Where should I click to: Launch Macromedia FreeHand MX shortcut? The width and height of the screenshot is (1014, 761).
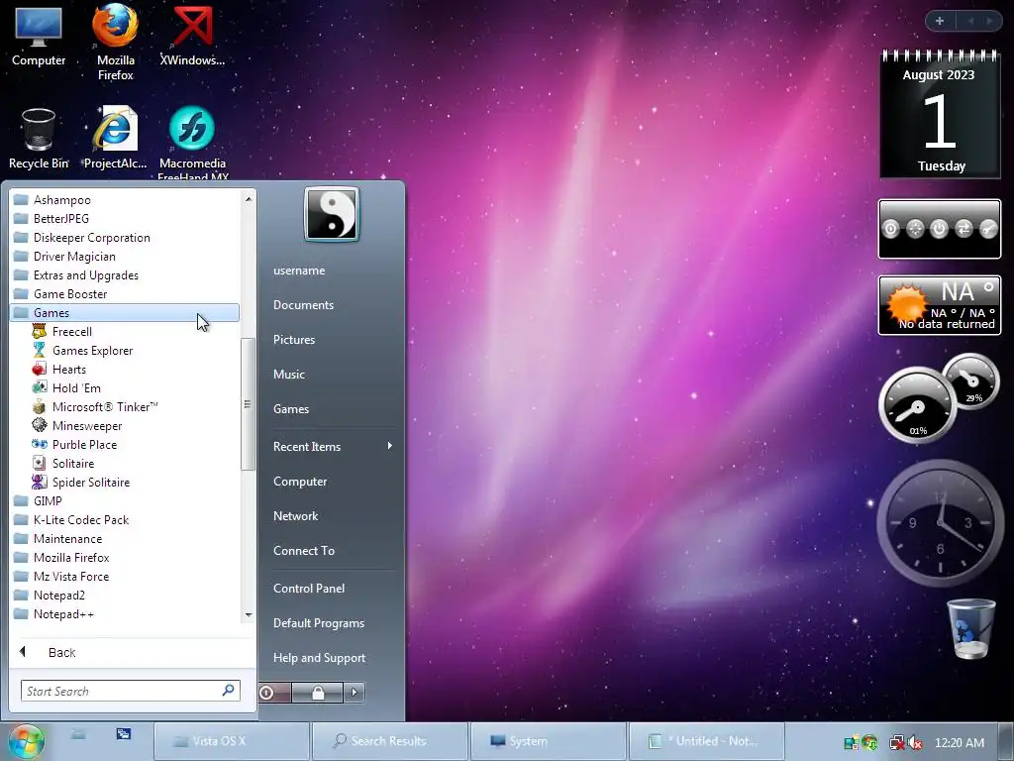tap(192, 143)
